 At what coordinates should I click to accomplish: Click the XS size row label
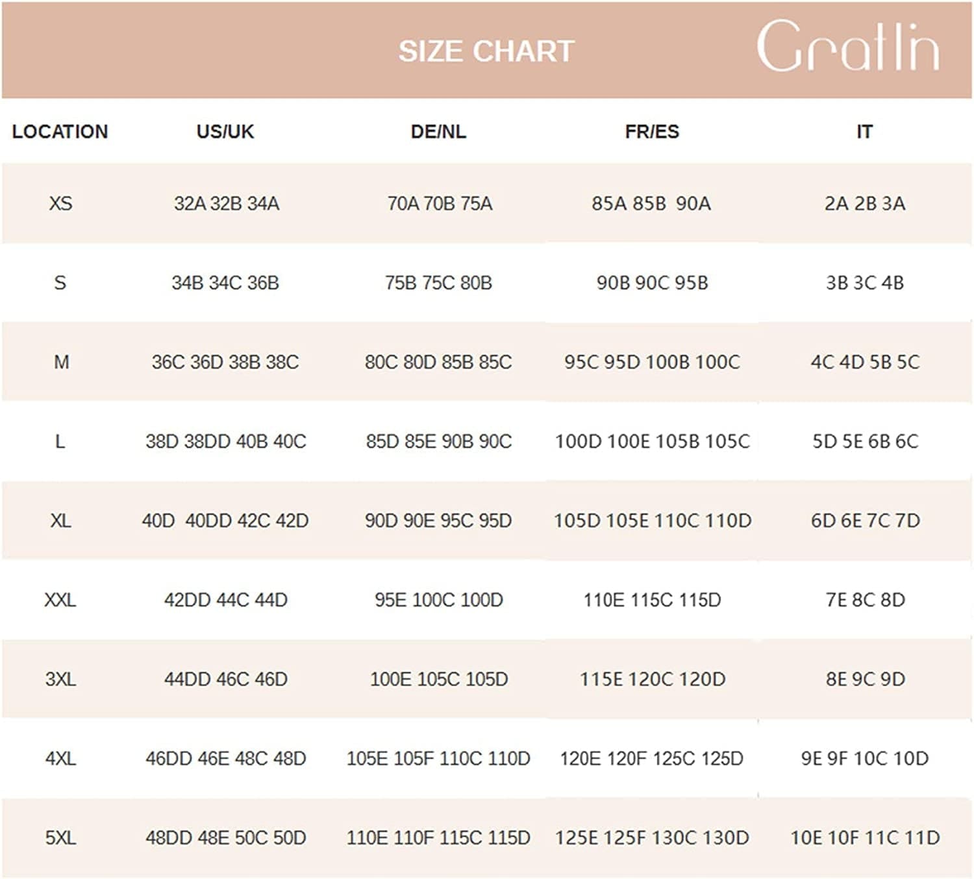(60, 203)
